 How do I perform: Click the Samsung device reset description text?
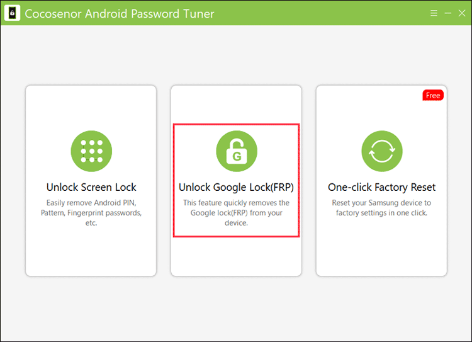pyautogui.click(x=382, y=208)
